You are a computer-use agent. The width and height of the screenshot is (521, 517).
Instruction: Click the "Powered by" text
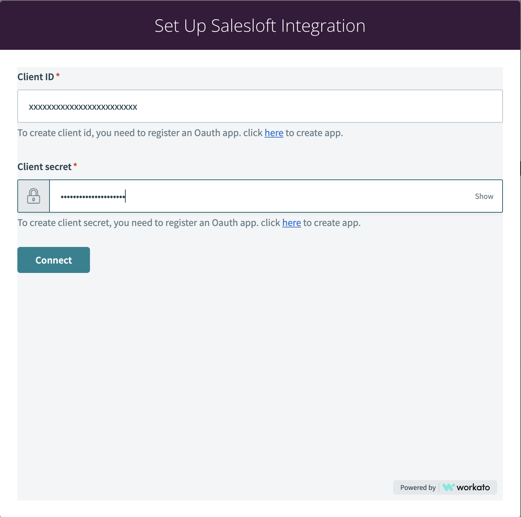[x=418, y=487]
